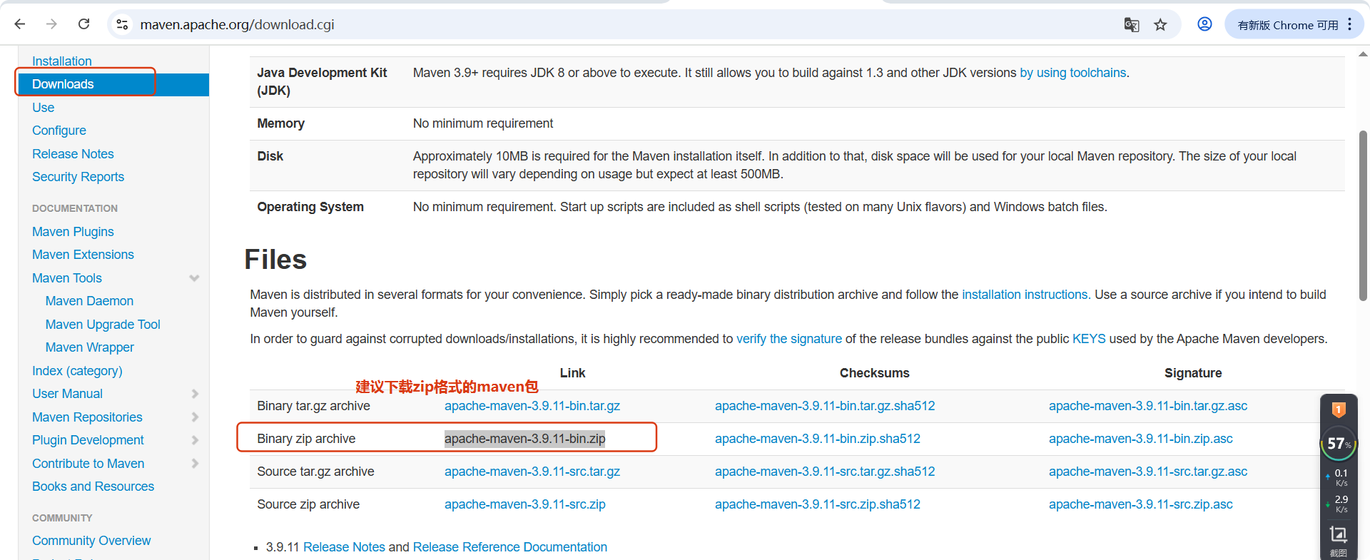Screen dimensions: 1370x560
Task: Open apache-maven-3.9.11-src.tar.gz.asc signature
Action: pos(1148,472)
